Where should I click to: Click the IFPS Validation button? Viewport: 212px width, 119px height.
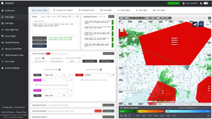(x=107, y=61)
